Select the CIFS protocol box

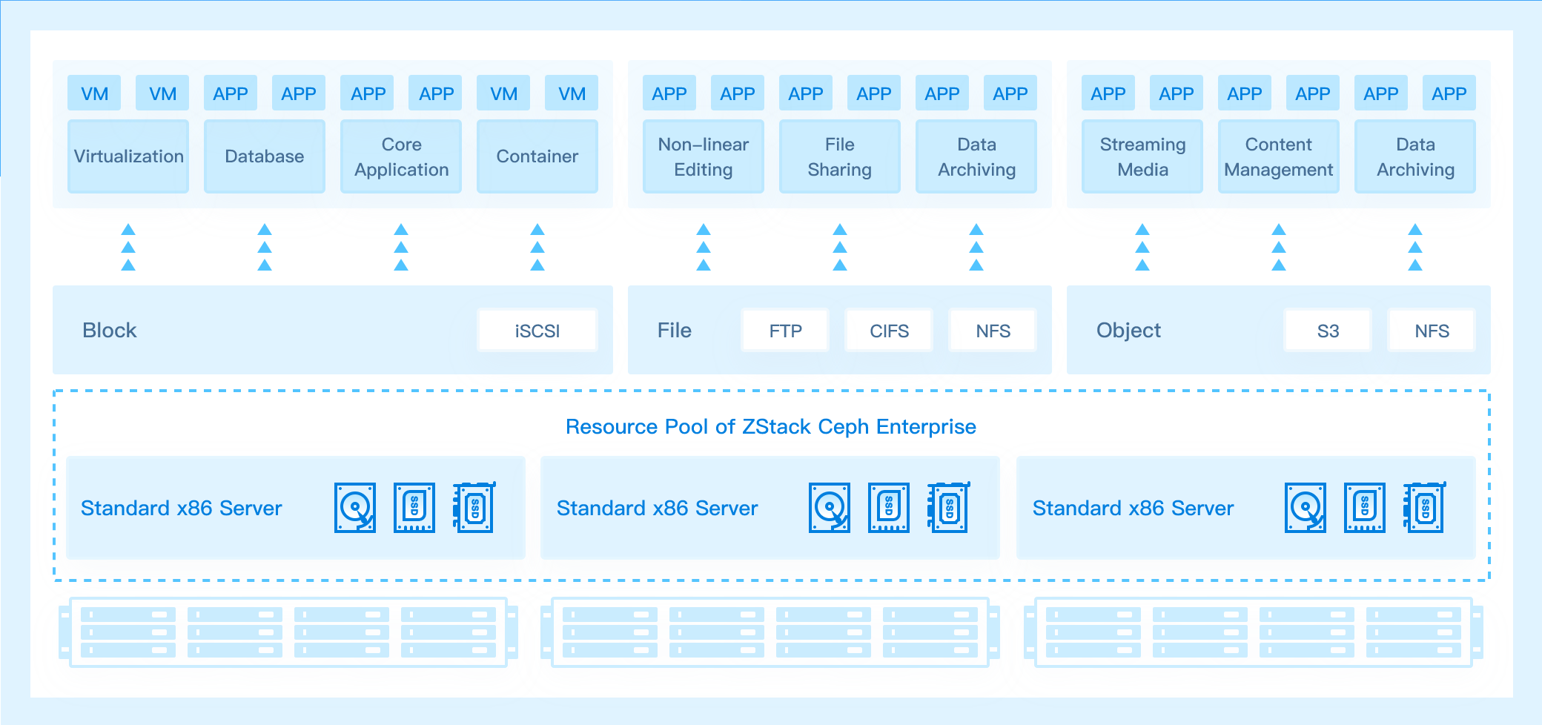tap(889, 331)
